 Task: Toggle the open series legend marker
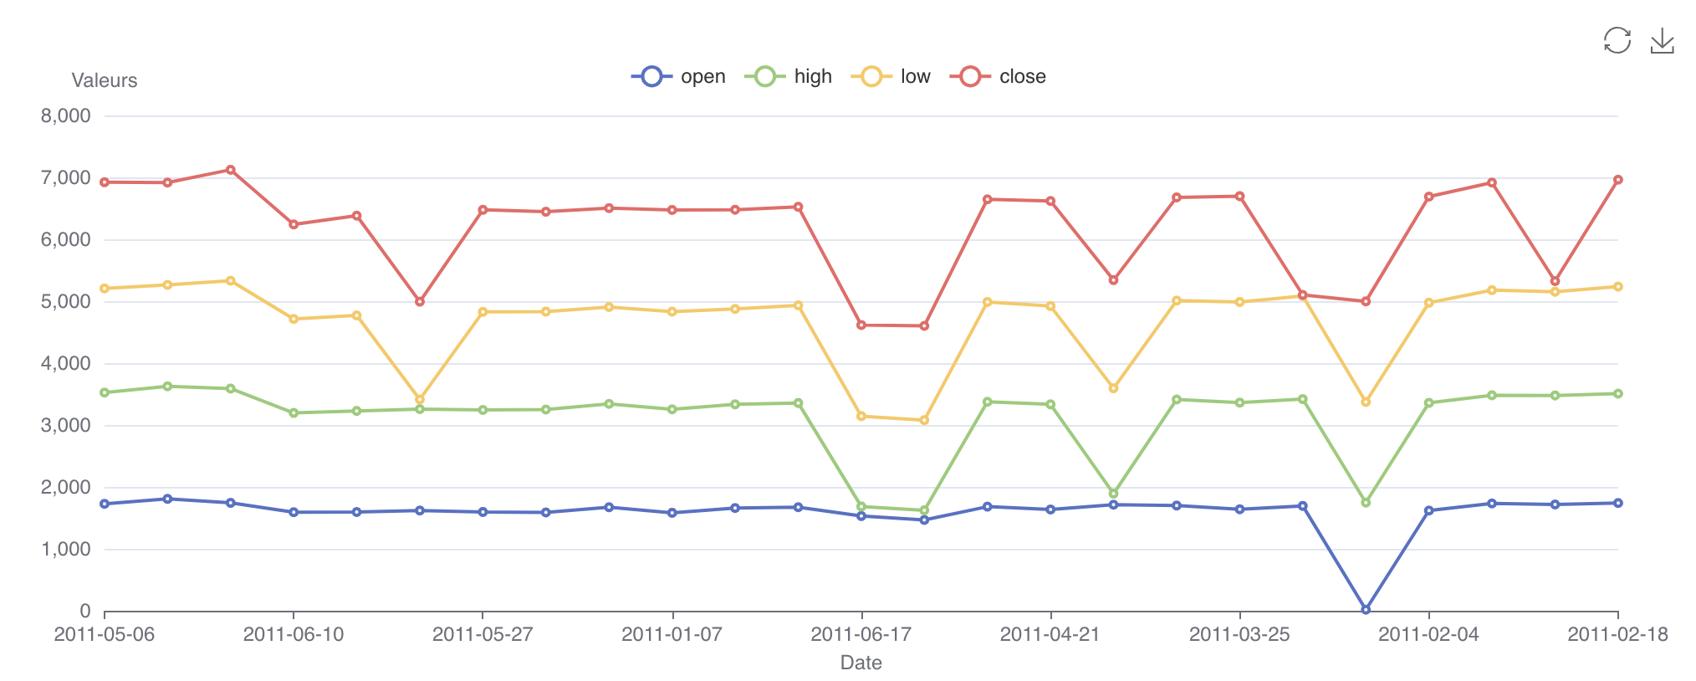click(651, 76)
